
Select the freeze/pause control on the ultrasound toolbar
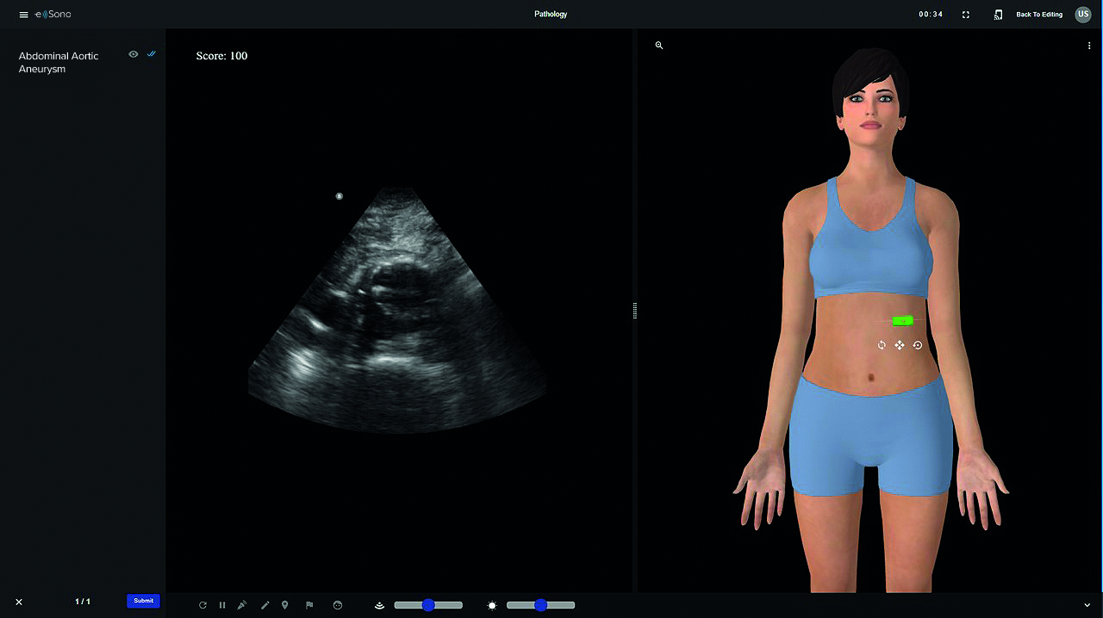pyautogui.click(x=221, y=605)
